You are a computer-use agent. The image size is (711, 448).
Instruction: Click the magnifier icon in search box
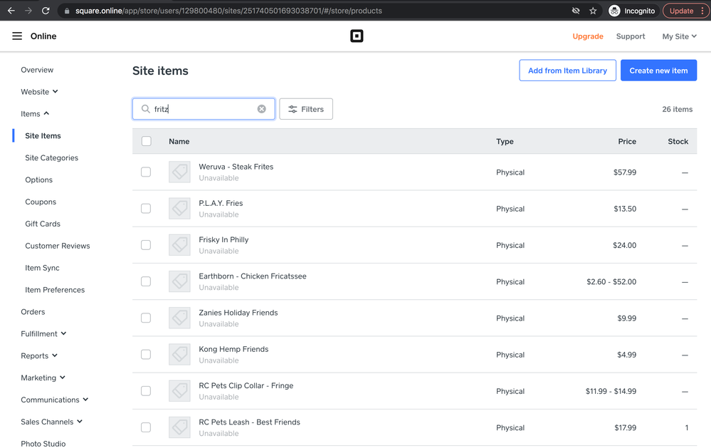pos(146,109)
